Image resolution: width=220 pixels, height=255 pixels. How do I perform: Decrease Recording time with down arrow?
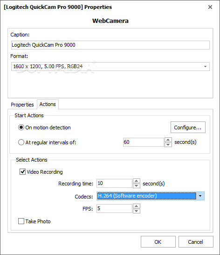point(137,186)
